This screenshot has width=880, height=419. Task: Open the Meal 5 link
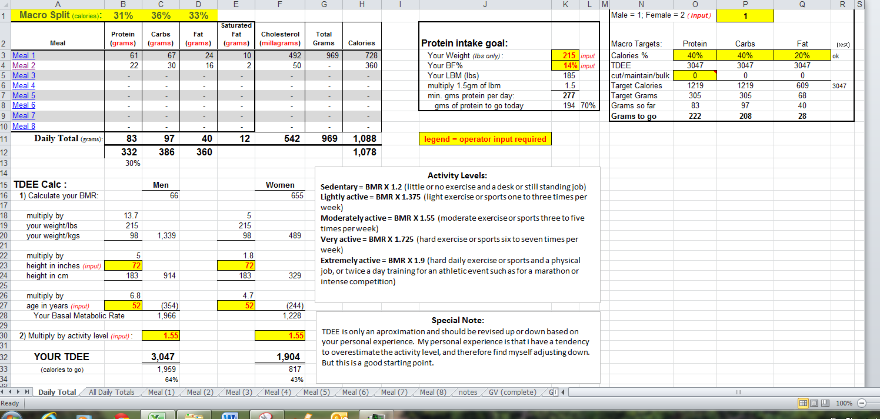click(24, 95)
